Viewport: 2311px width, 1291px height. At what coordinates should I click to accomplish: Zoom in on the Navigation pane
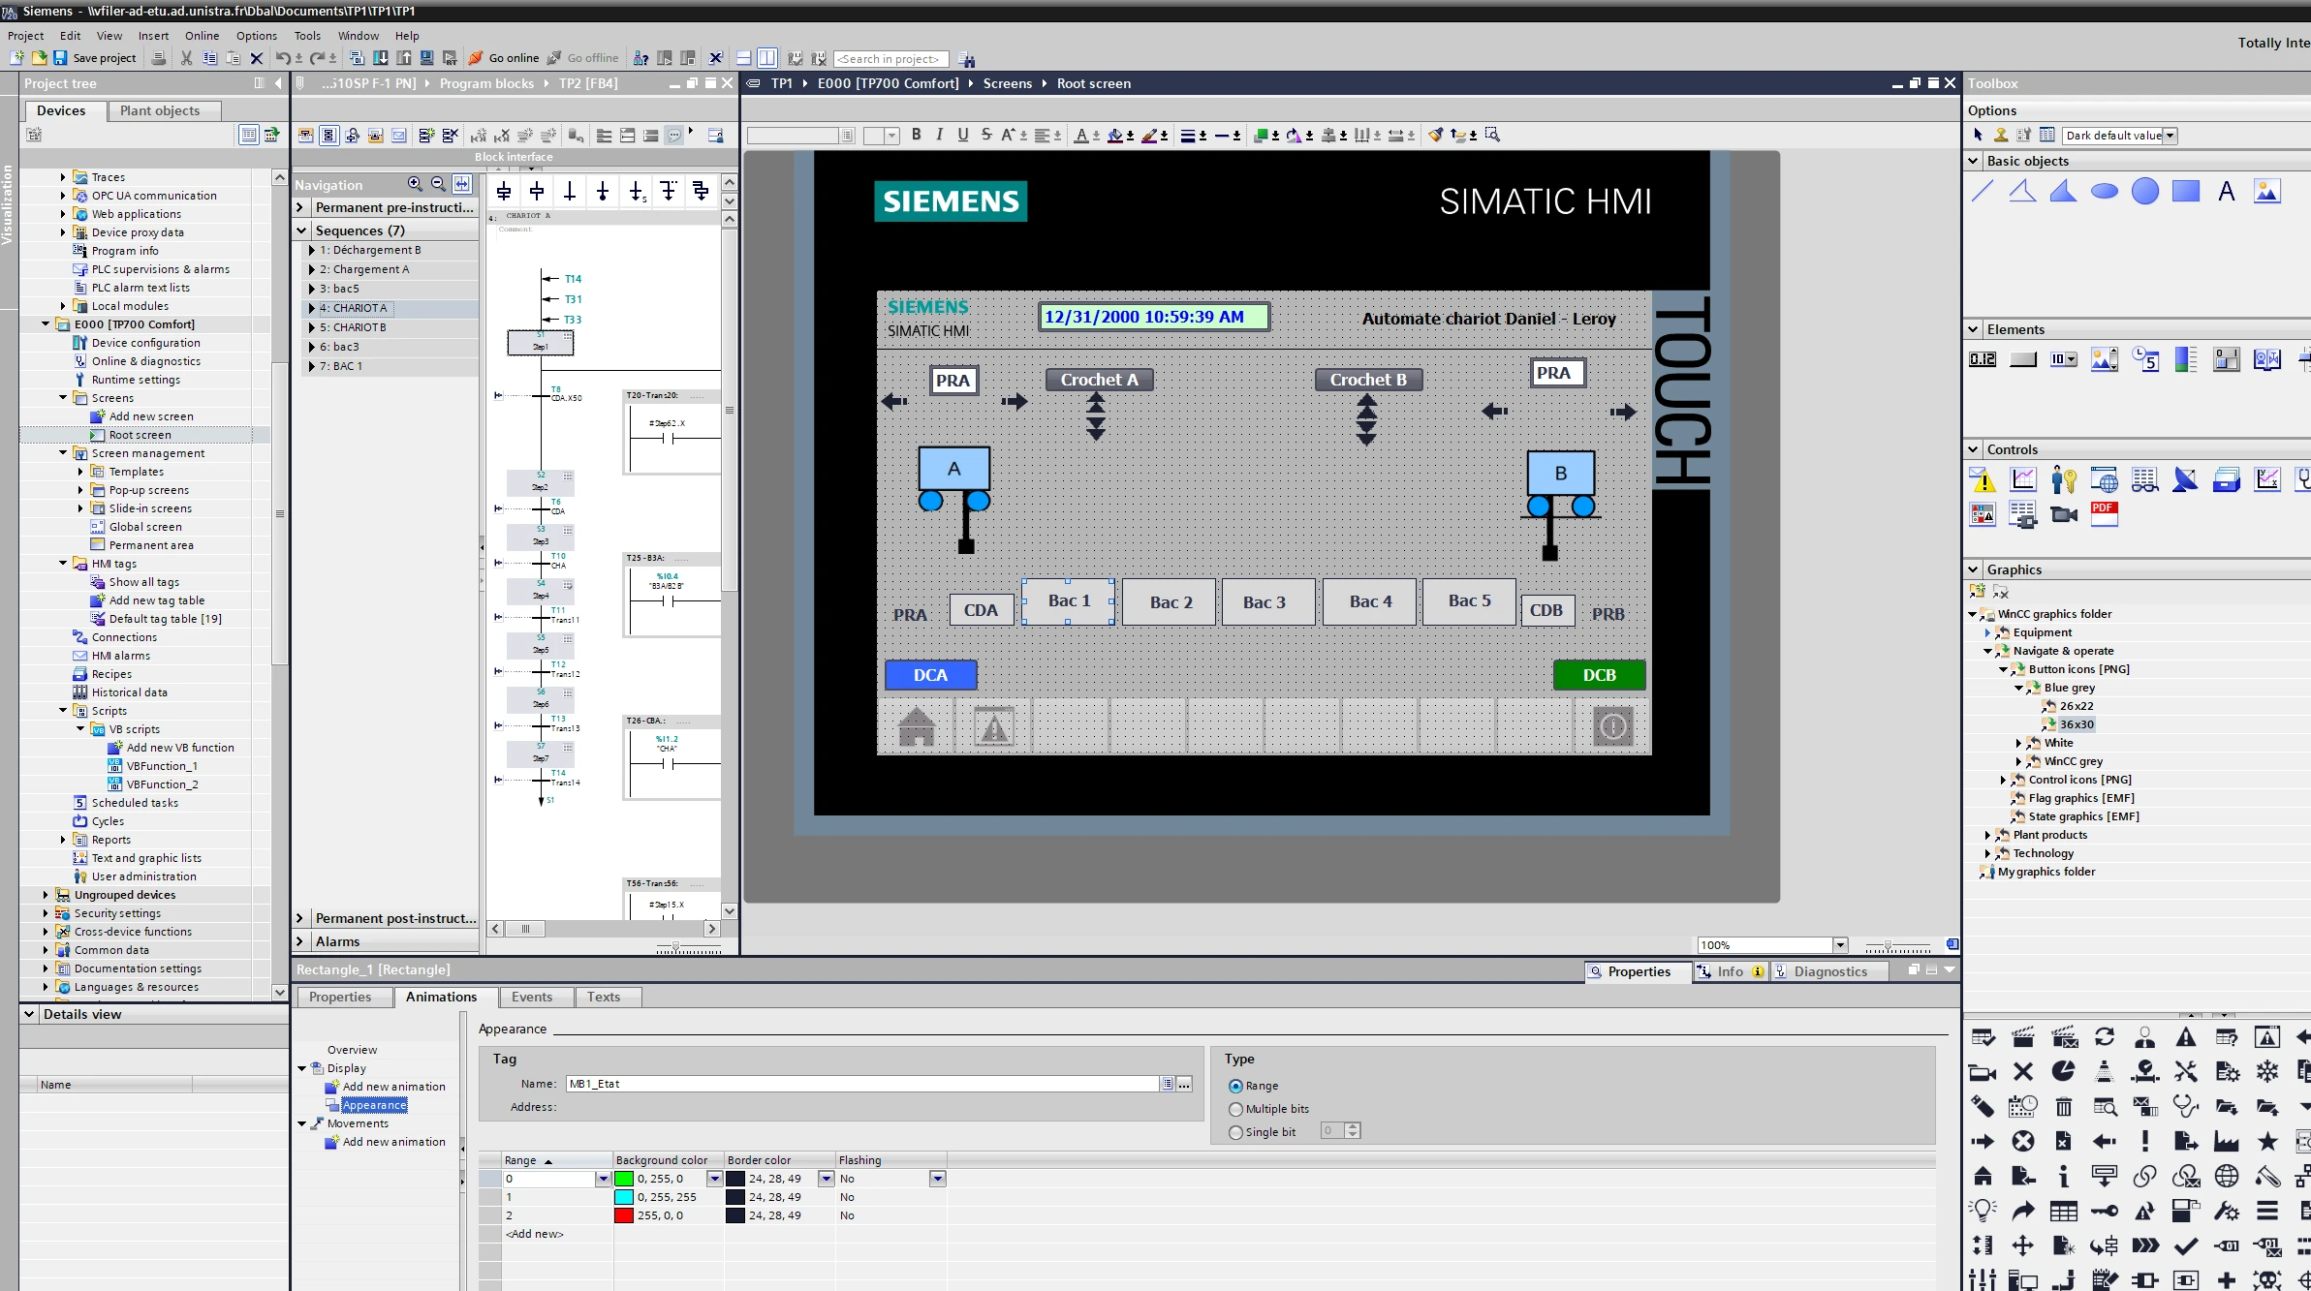pos(415,183)
